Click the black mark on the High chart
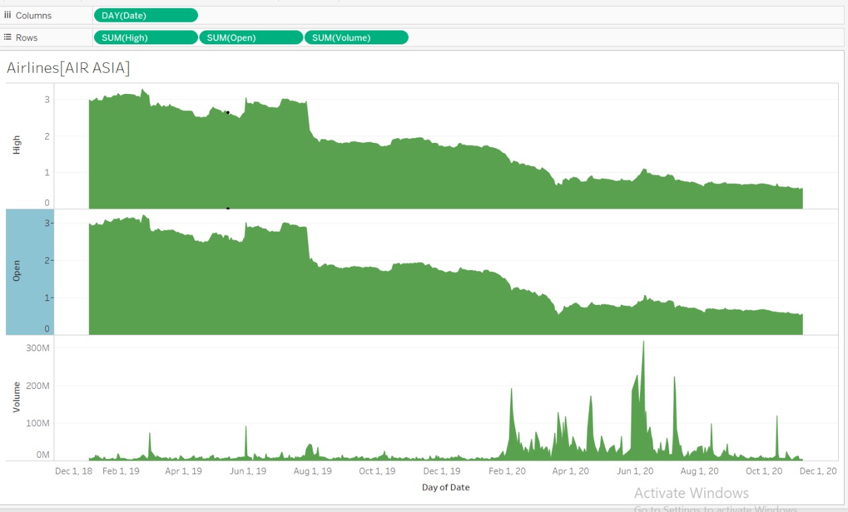Image resolution: width=848 pixels, height=512 pixels. coord(228,112)
